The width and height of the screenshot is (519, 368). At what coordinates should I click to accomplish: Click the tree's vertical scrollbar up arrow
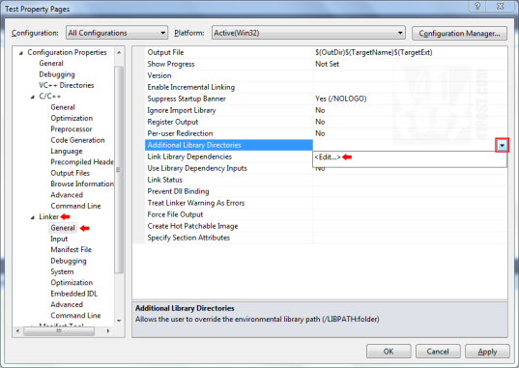click(119, 52)
